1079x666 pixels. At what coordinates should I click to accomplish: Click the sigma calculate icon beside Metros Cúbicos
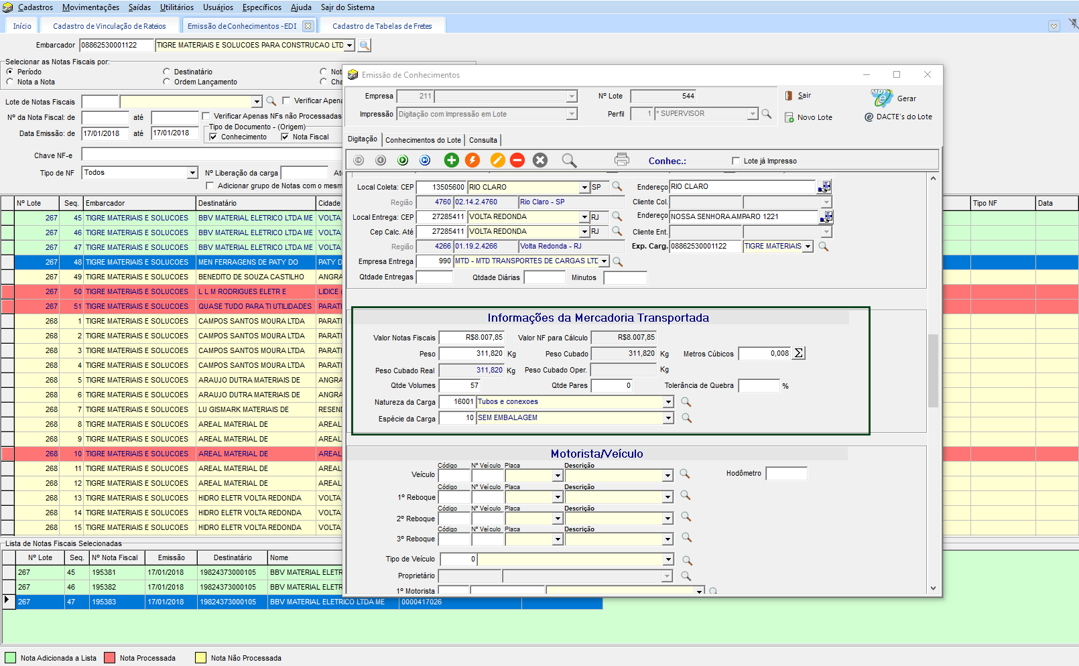[799, 353]
